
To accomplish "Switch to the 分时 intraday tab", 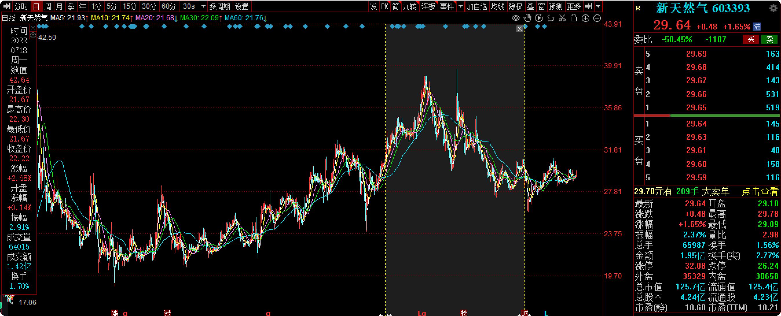I will point(21,6).
